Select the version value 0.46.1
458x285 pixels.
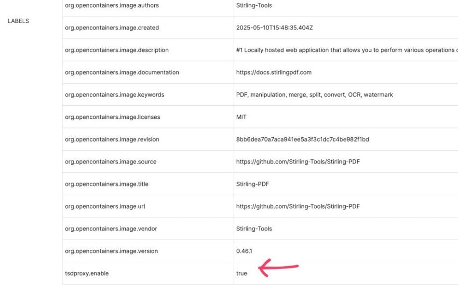click(244, 251)
